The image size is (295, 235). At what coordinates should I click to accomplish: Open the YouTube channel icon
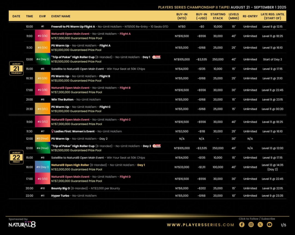click(269, 225)
